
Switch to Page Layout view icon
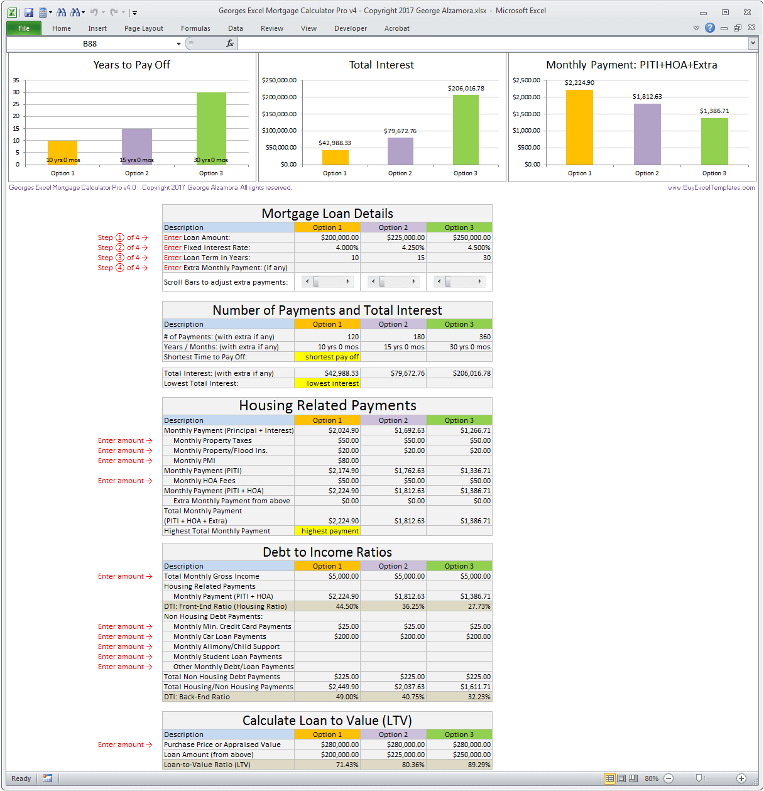point(621,778)
